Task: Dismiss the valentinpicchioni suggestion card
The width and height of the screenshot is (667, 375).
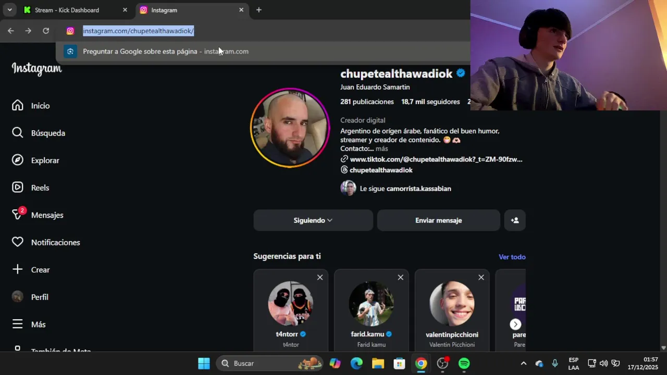Action: [481, 277]
